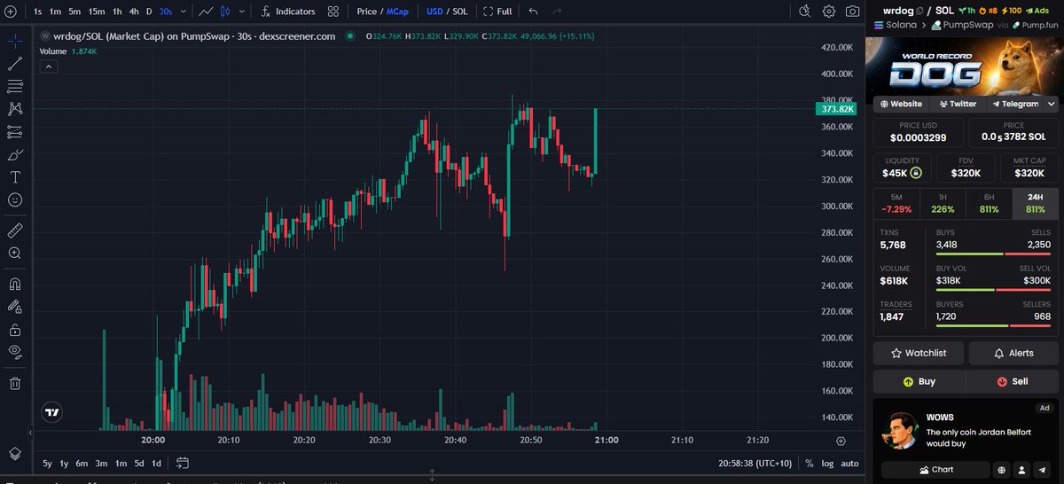Screen dimensions: 1064x484
Task: Set interval to 1s
Action: [37, 12]
